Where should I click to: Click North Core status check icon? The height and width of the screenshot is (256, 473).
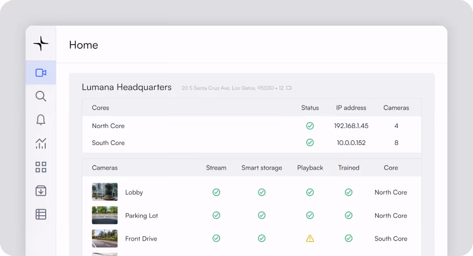pos(310,126)
